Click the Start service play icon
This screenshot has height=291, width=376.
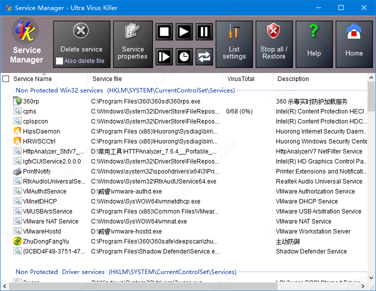coord(184,32)
